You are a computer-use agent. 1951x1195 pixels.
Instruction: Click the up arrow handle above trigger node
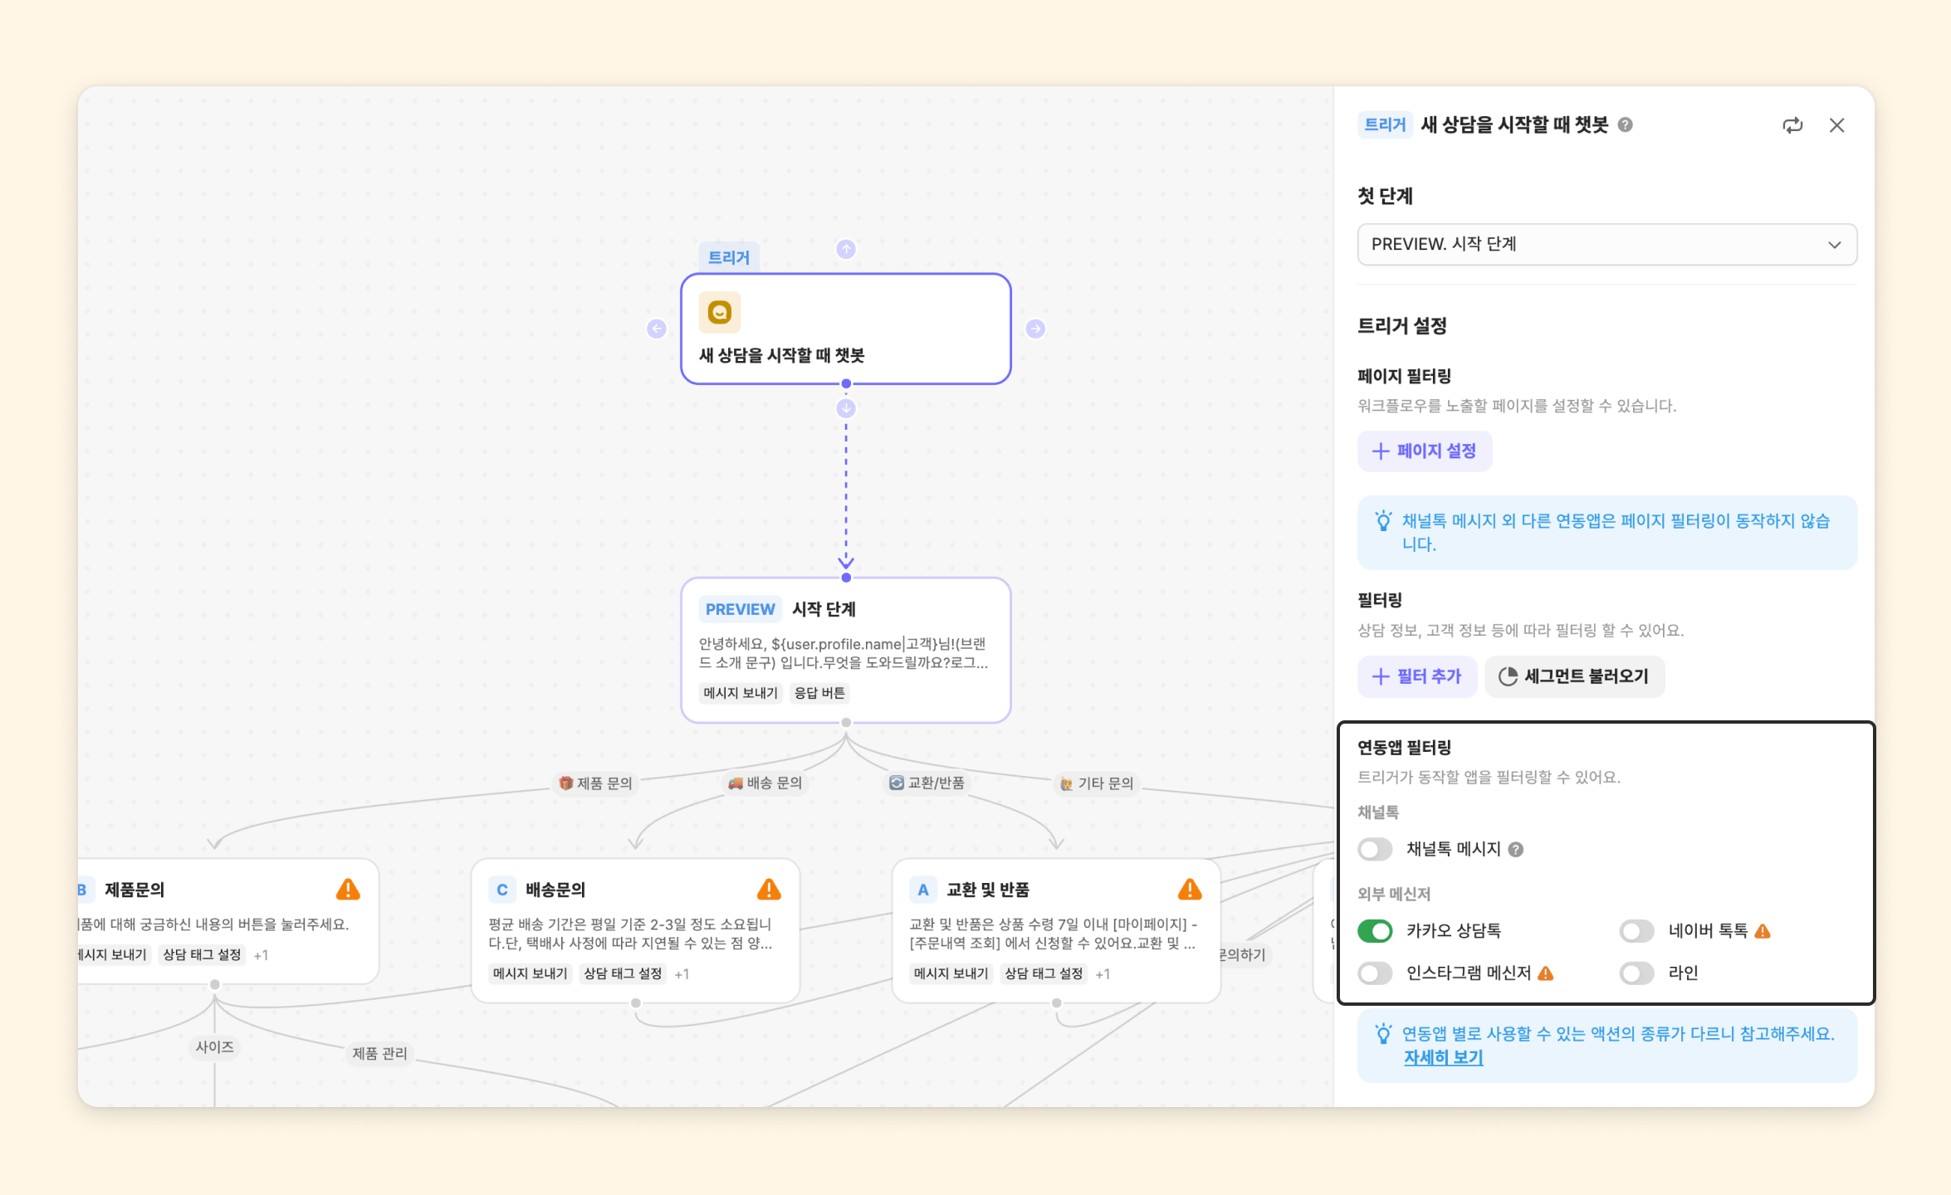coord(845,249)
